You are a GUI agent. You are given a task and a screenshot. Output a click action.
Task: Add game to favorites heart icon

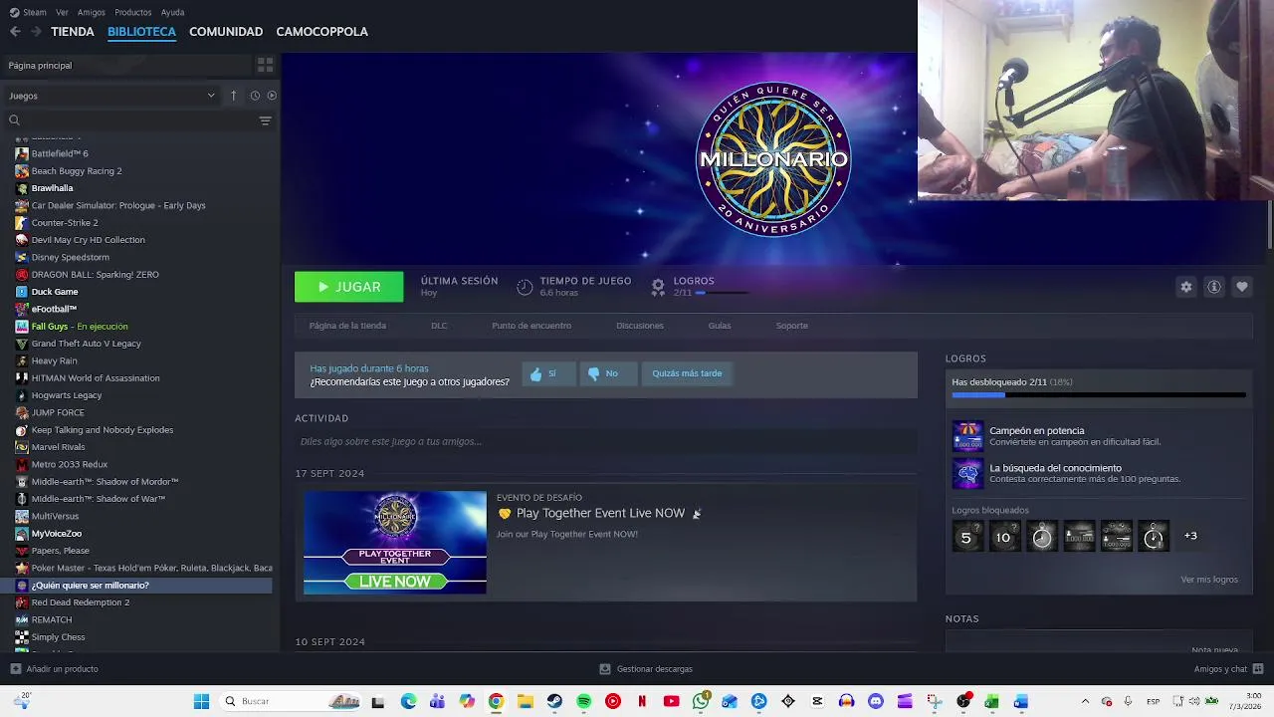(x=1242, y=287)
